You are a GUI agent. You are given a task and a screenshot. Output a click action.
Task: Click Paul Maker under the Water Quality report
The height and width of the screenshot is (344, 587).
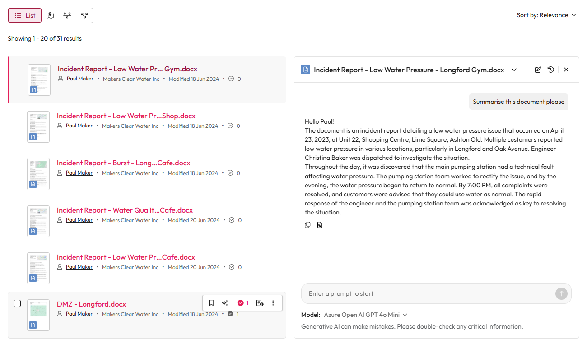point(79,220)
